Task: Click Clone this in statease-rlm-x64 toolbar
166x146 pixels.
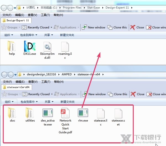Action: pyautogui.click(x=118, y=94)
